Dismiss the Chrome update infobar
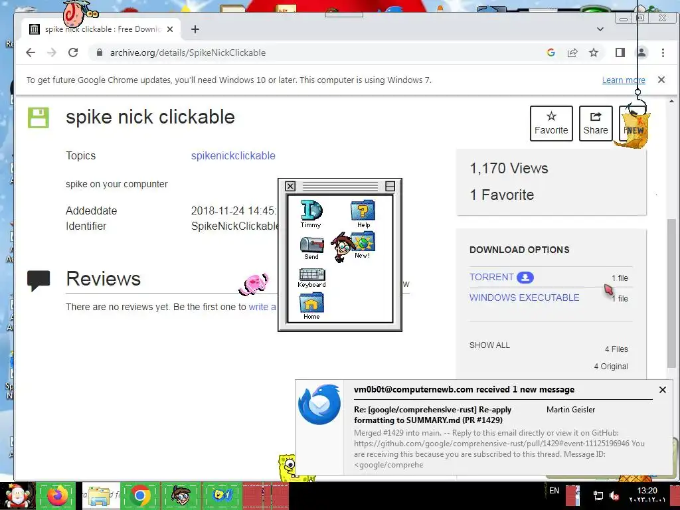This screenshot has width=680, height=510. point(661,80)
